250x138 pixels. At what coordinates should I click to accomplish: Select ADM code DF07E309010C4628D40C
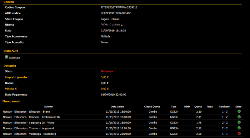point(116,13)
